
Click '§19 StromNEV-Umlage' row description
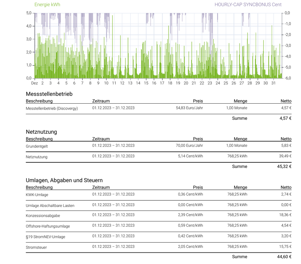point(46,237)
